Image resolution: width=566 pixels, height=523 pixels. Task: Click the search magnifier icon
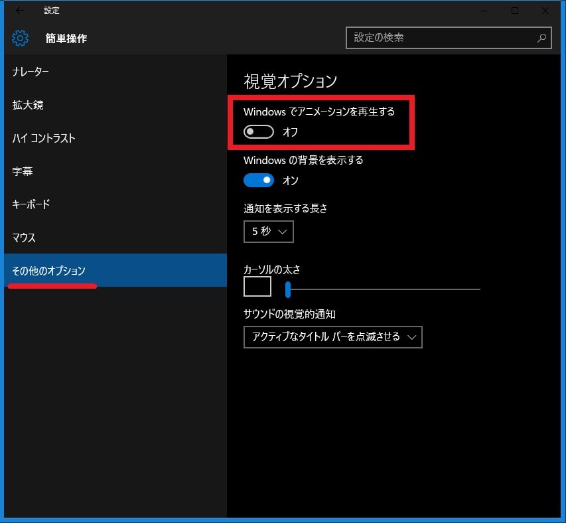541,38
